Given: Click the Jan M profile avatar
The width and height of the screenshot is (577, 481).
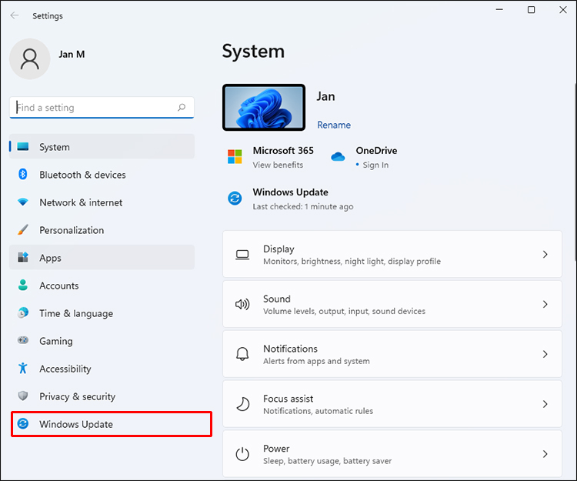Looking at the screenshot, I should click(29, 59).
